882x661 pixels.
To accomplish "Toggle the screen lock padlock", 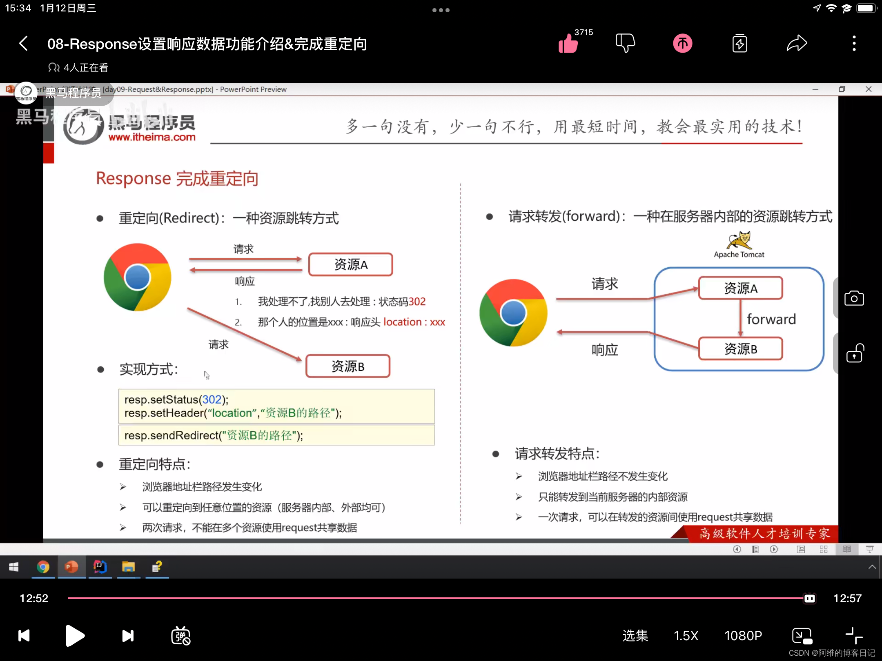I will [x=855, y=354].
